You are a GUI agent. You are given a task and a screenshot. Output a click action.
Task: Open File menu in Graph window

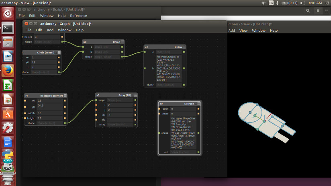point(28,30)
